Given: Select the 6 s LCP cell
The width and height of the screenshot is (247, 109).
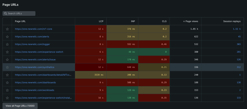Looking at the screenshot, I should (x=91, y=52).
